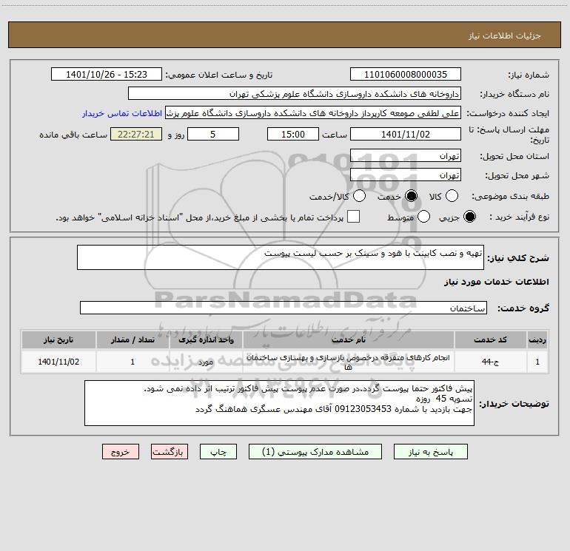Click the remaining days field showing 5
Viewport: 570px width, 551px height.
pos(213,134)
